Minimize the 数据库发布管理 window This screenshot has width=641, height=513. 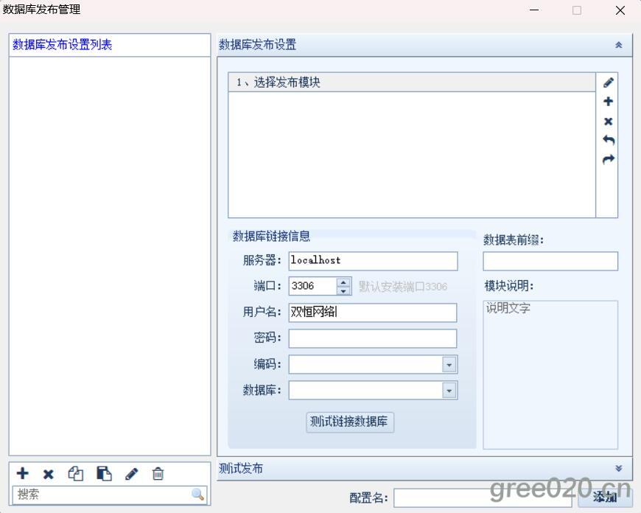534,10
